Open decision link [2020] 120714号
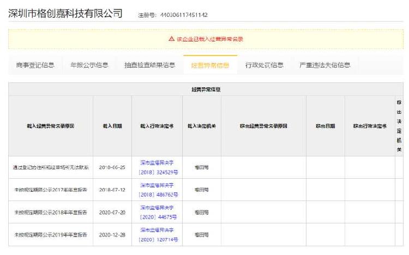409x255 pixels. [157, 235]
